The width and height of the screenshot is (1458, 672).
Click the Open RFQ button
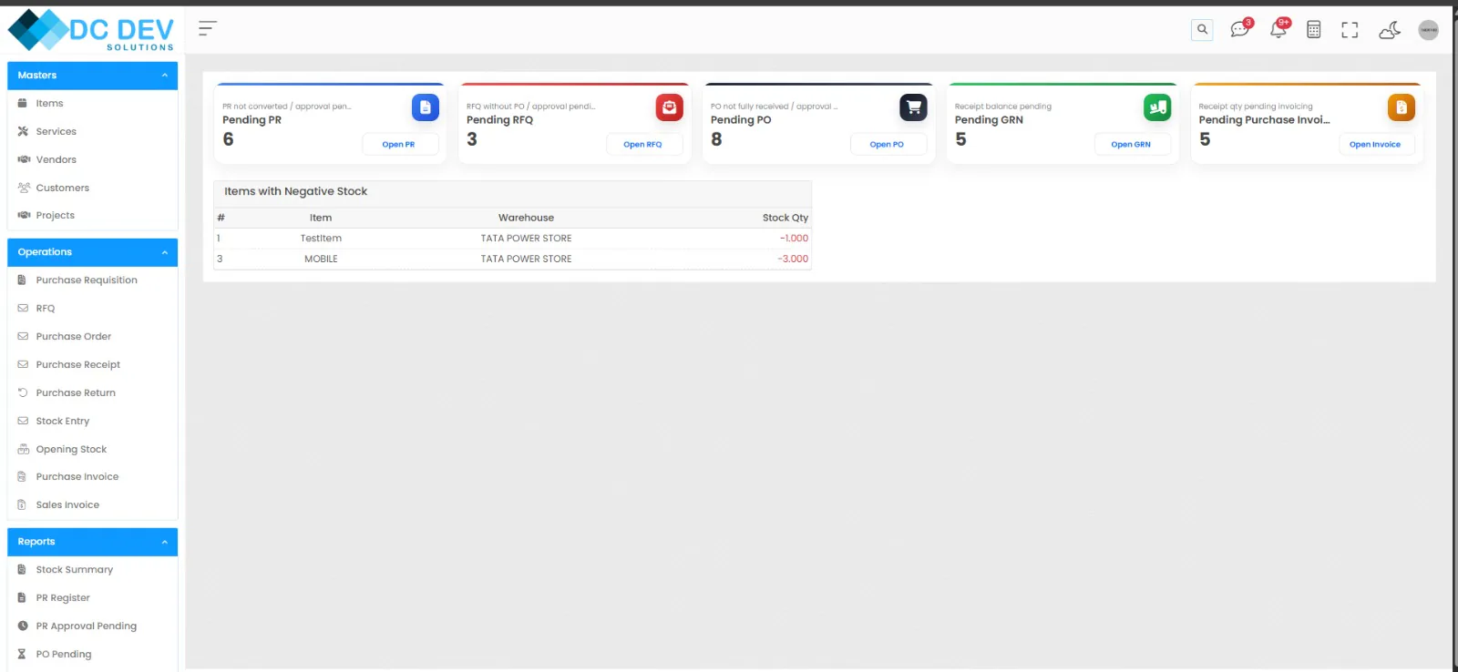pyautogui.click(x=643, y=145)
